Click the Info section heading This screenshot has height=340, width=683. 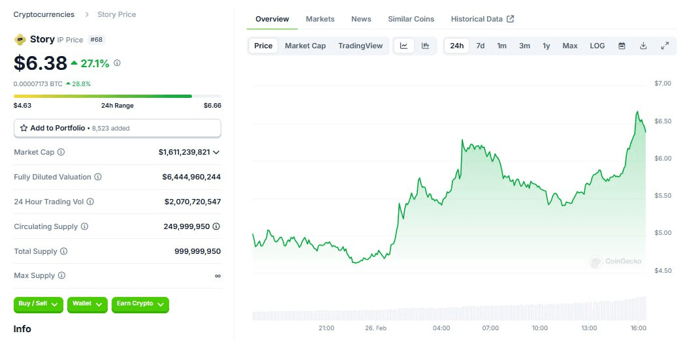[x=22, y=329]
